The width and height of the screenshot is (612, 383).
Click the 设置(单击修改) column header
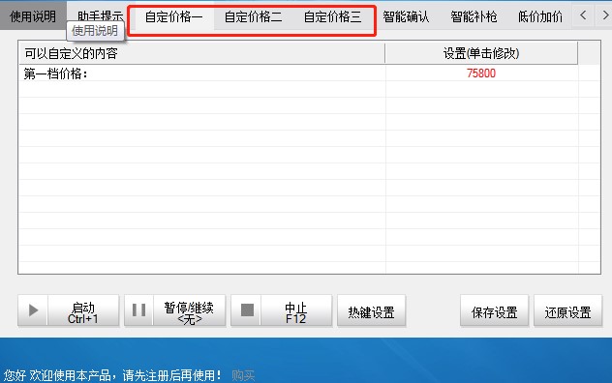(x=481, y=53)
